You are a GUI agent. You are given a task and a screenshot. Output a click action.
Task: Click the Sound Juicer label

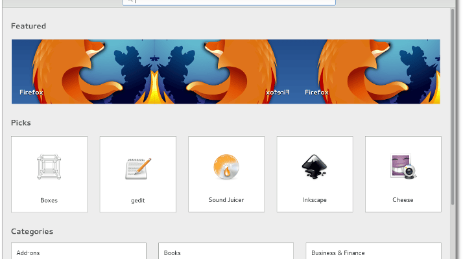tap(226, 200)
